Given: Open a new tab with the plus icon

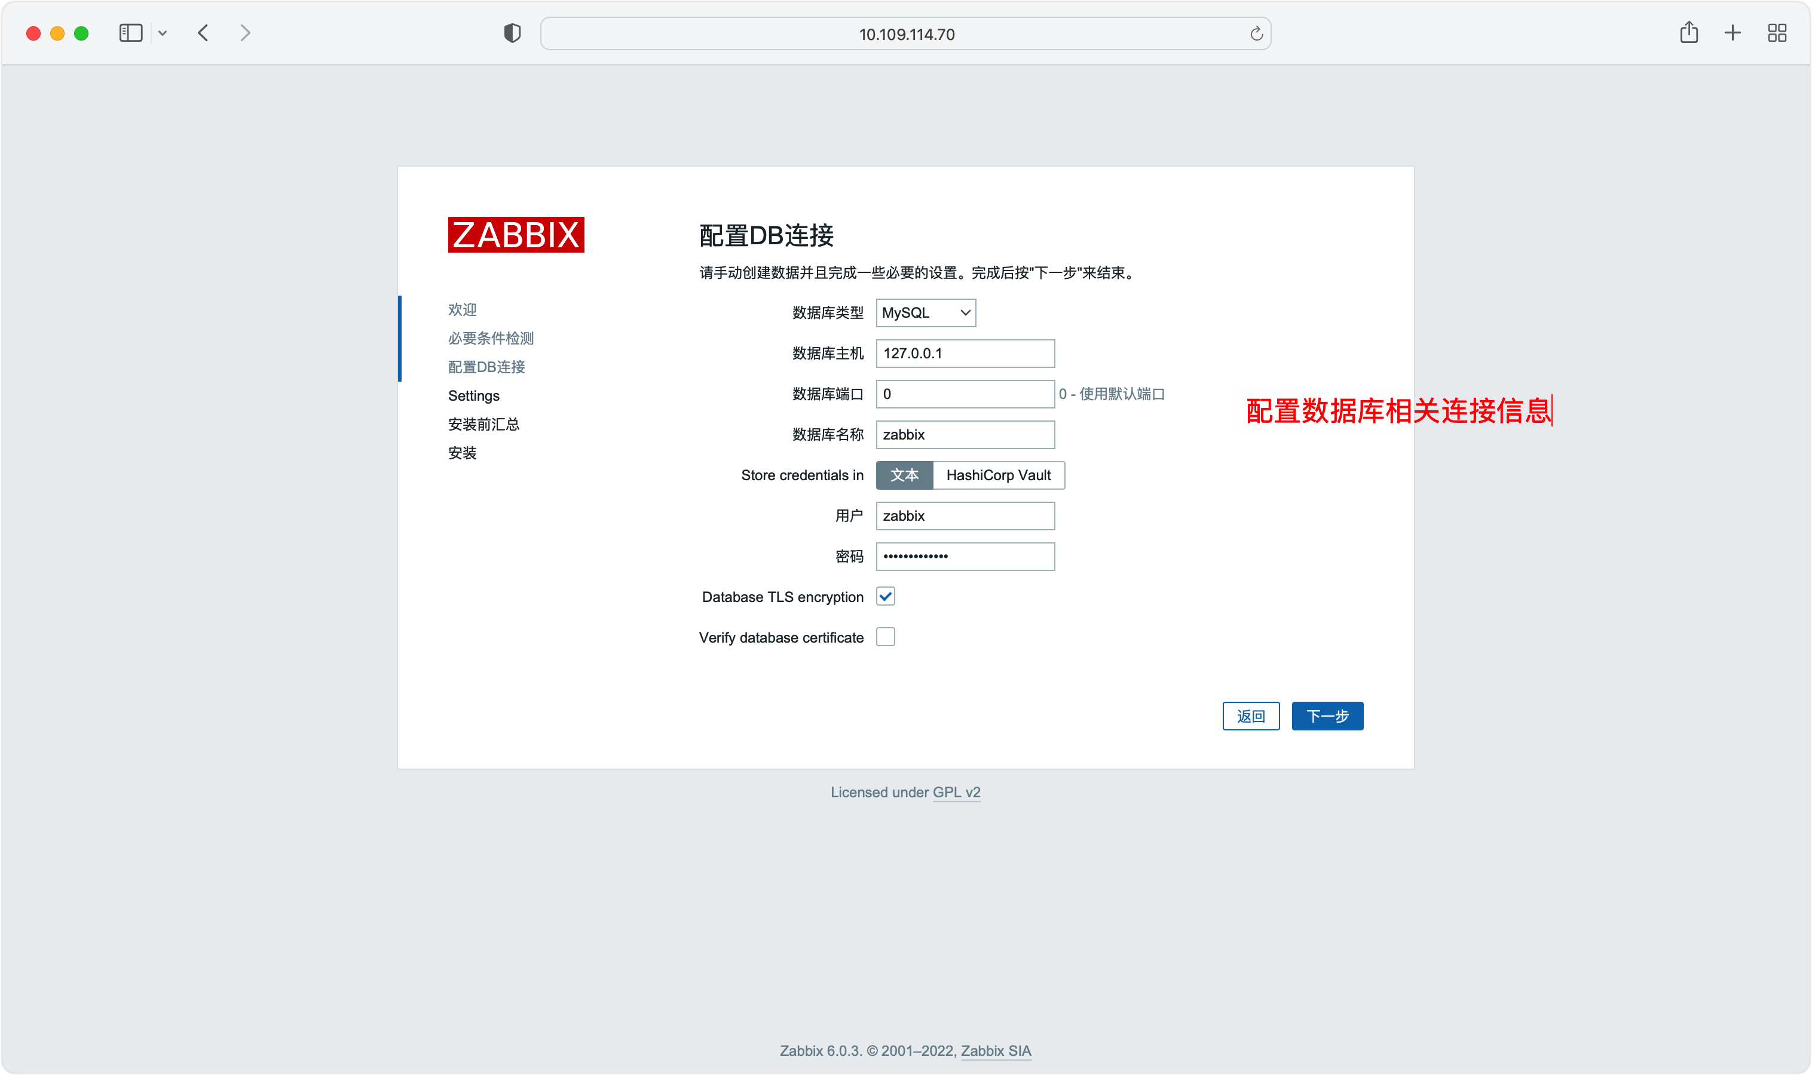Looking at the screenshot, I should [x=1733, y=33].
